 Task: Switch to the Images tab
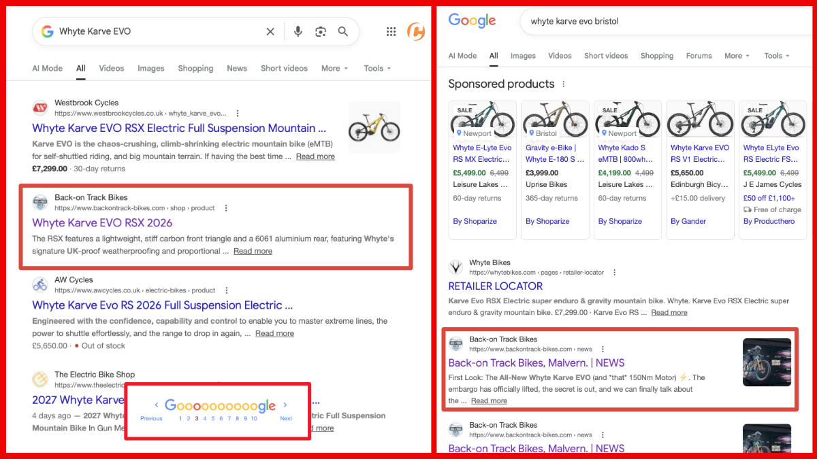pyautogui.click(x=150, y=68)
